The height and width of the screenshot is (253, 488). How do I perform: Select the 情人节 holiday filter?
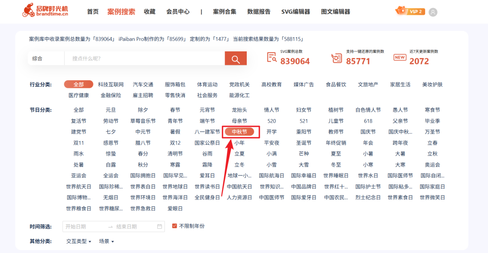tap(272, 110)
